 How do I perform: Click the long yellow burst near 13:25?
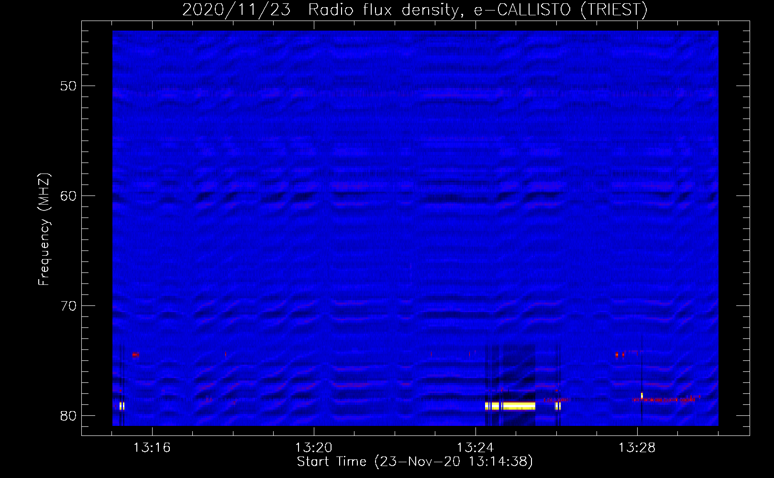(510, 406)
